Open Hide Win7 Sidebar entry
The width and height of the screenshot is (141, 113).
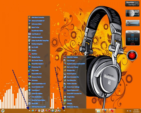[72, 57]
